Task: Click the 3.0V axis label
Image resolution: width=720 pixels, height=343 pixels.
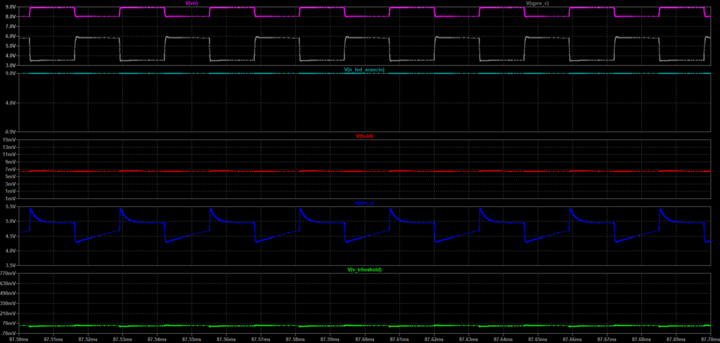Action: coord(11,66)
